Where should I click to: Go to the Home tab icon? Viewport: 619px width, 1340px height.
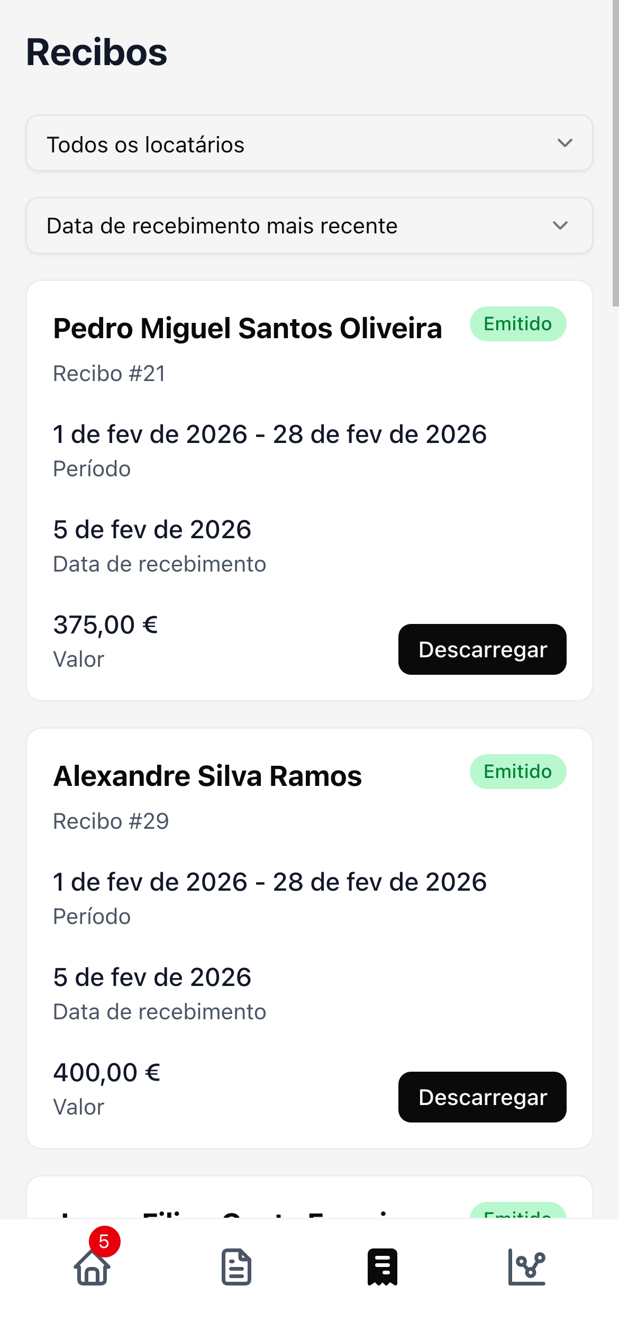(x=93, y=1267)
